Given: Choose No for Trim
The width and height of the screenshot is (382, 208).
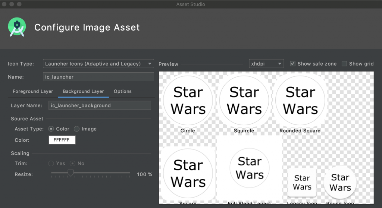Looking at the screenshot, I should point(72,163).
